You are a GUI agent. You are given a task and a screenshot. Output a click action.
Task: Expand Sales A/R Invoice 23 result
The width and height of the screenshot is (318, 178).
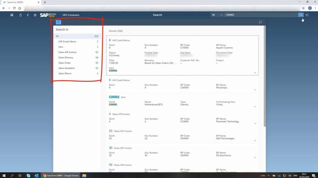(x=255, y=140)
